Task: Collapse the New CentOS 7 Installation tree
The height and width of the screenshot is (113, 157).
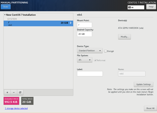Action: 5,15
